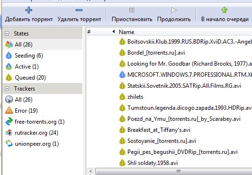Select Pegii_pes_begushii_DVDRip row

click(169, 152)
